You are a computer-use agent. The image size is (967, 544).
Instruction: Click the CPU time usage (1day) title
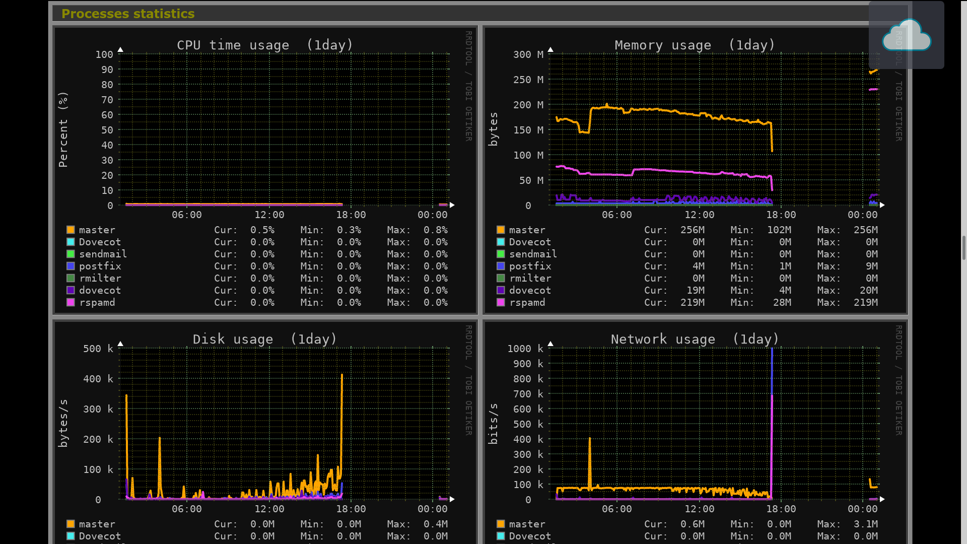(265, 45)
